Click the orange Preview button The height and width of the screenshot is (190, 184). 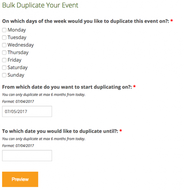20,179
